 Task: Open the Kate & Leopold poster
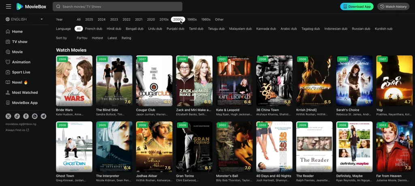234,80
